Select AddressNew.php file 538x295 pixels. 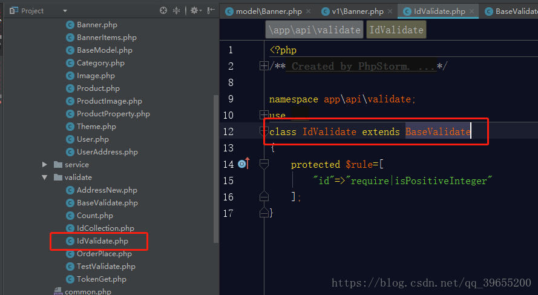click(x=107, y=190)
